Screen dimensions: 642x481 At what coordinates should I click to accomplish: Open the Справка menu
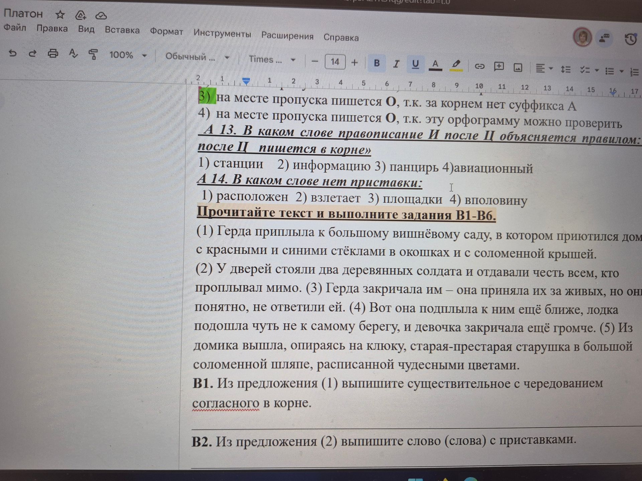point(341,37)
